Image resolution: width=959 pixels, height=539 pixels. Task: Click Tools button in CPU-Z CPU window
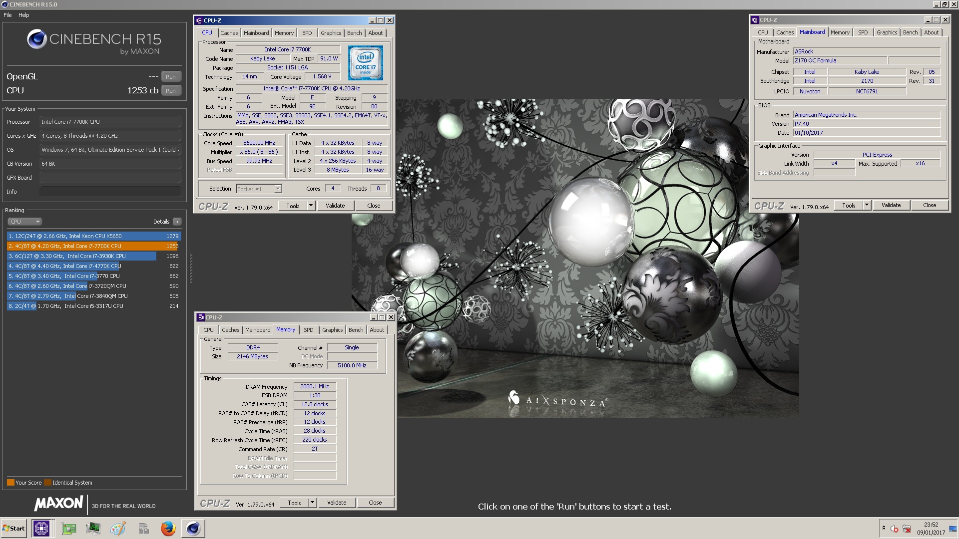[293, 206]
